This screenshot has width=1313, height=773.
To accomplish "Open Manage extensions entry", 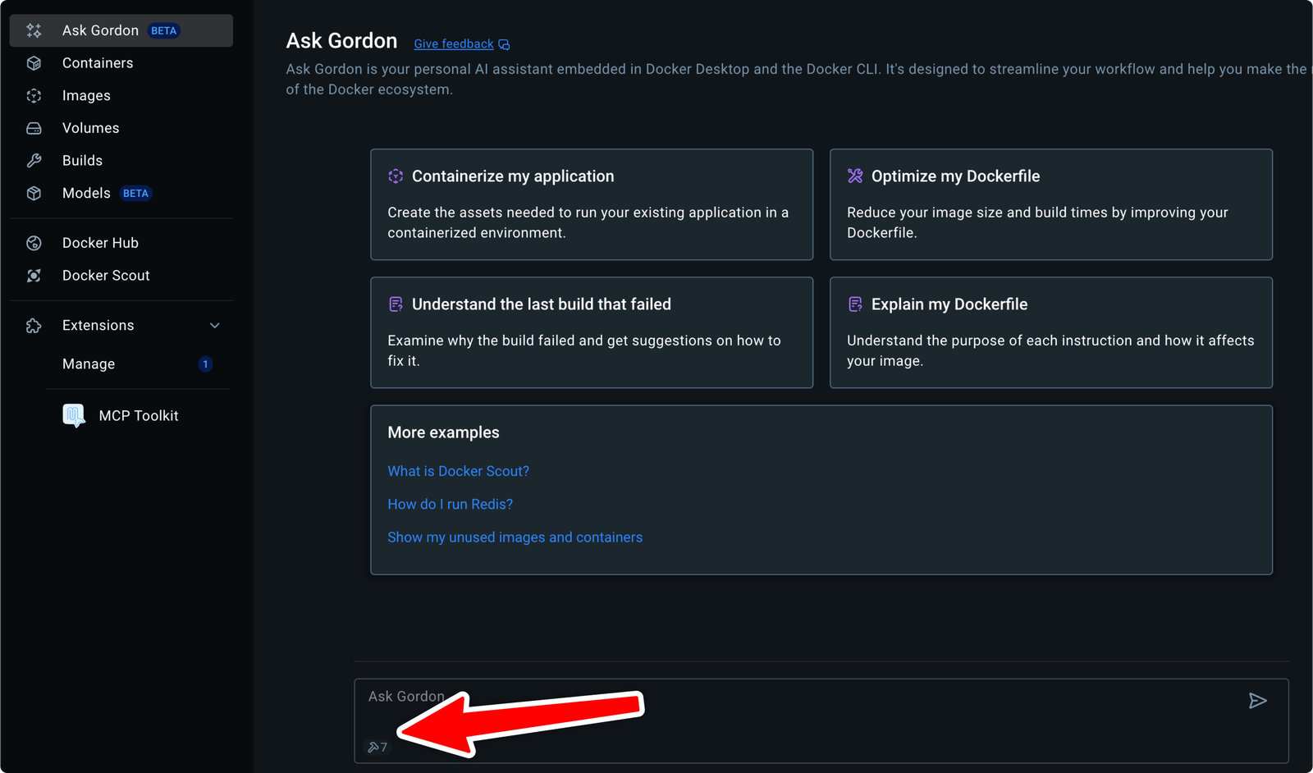I will (x=89, y=364).
